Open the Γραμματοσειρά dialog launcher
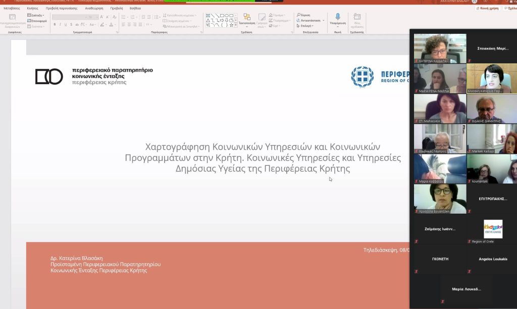 click(117, 32)
